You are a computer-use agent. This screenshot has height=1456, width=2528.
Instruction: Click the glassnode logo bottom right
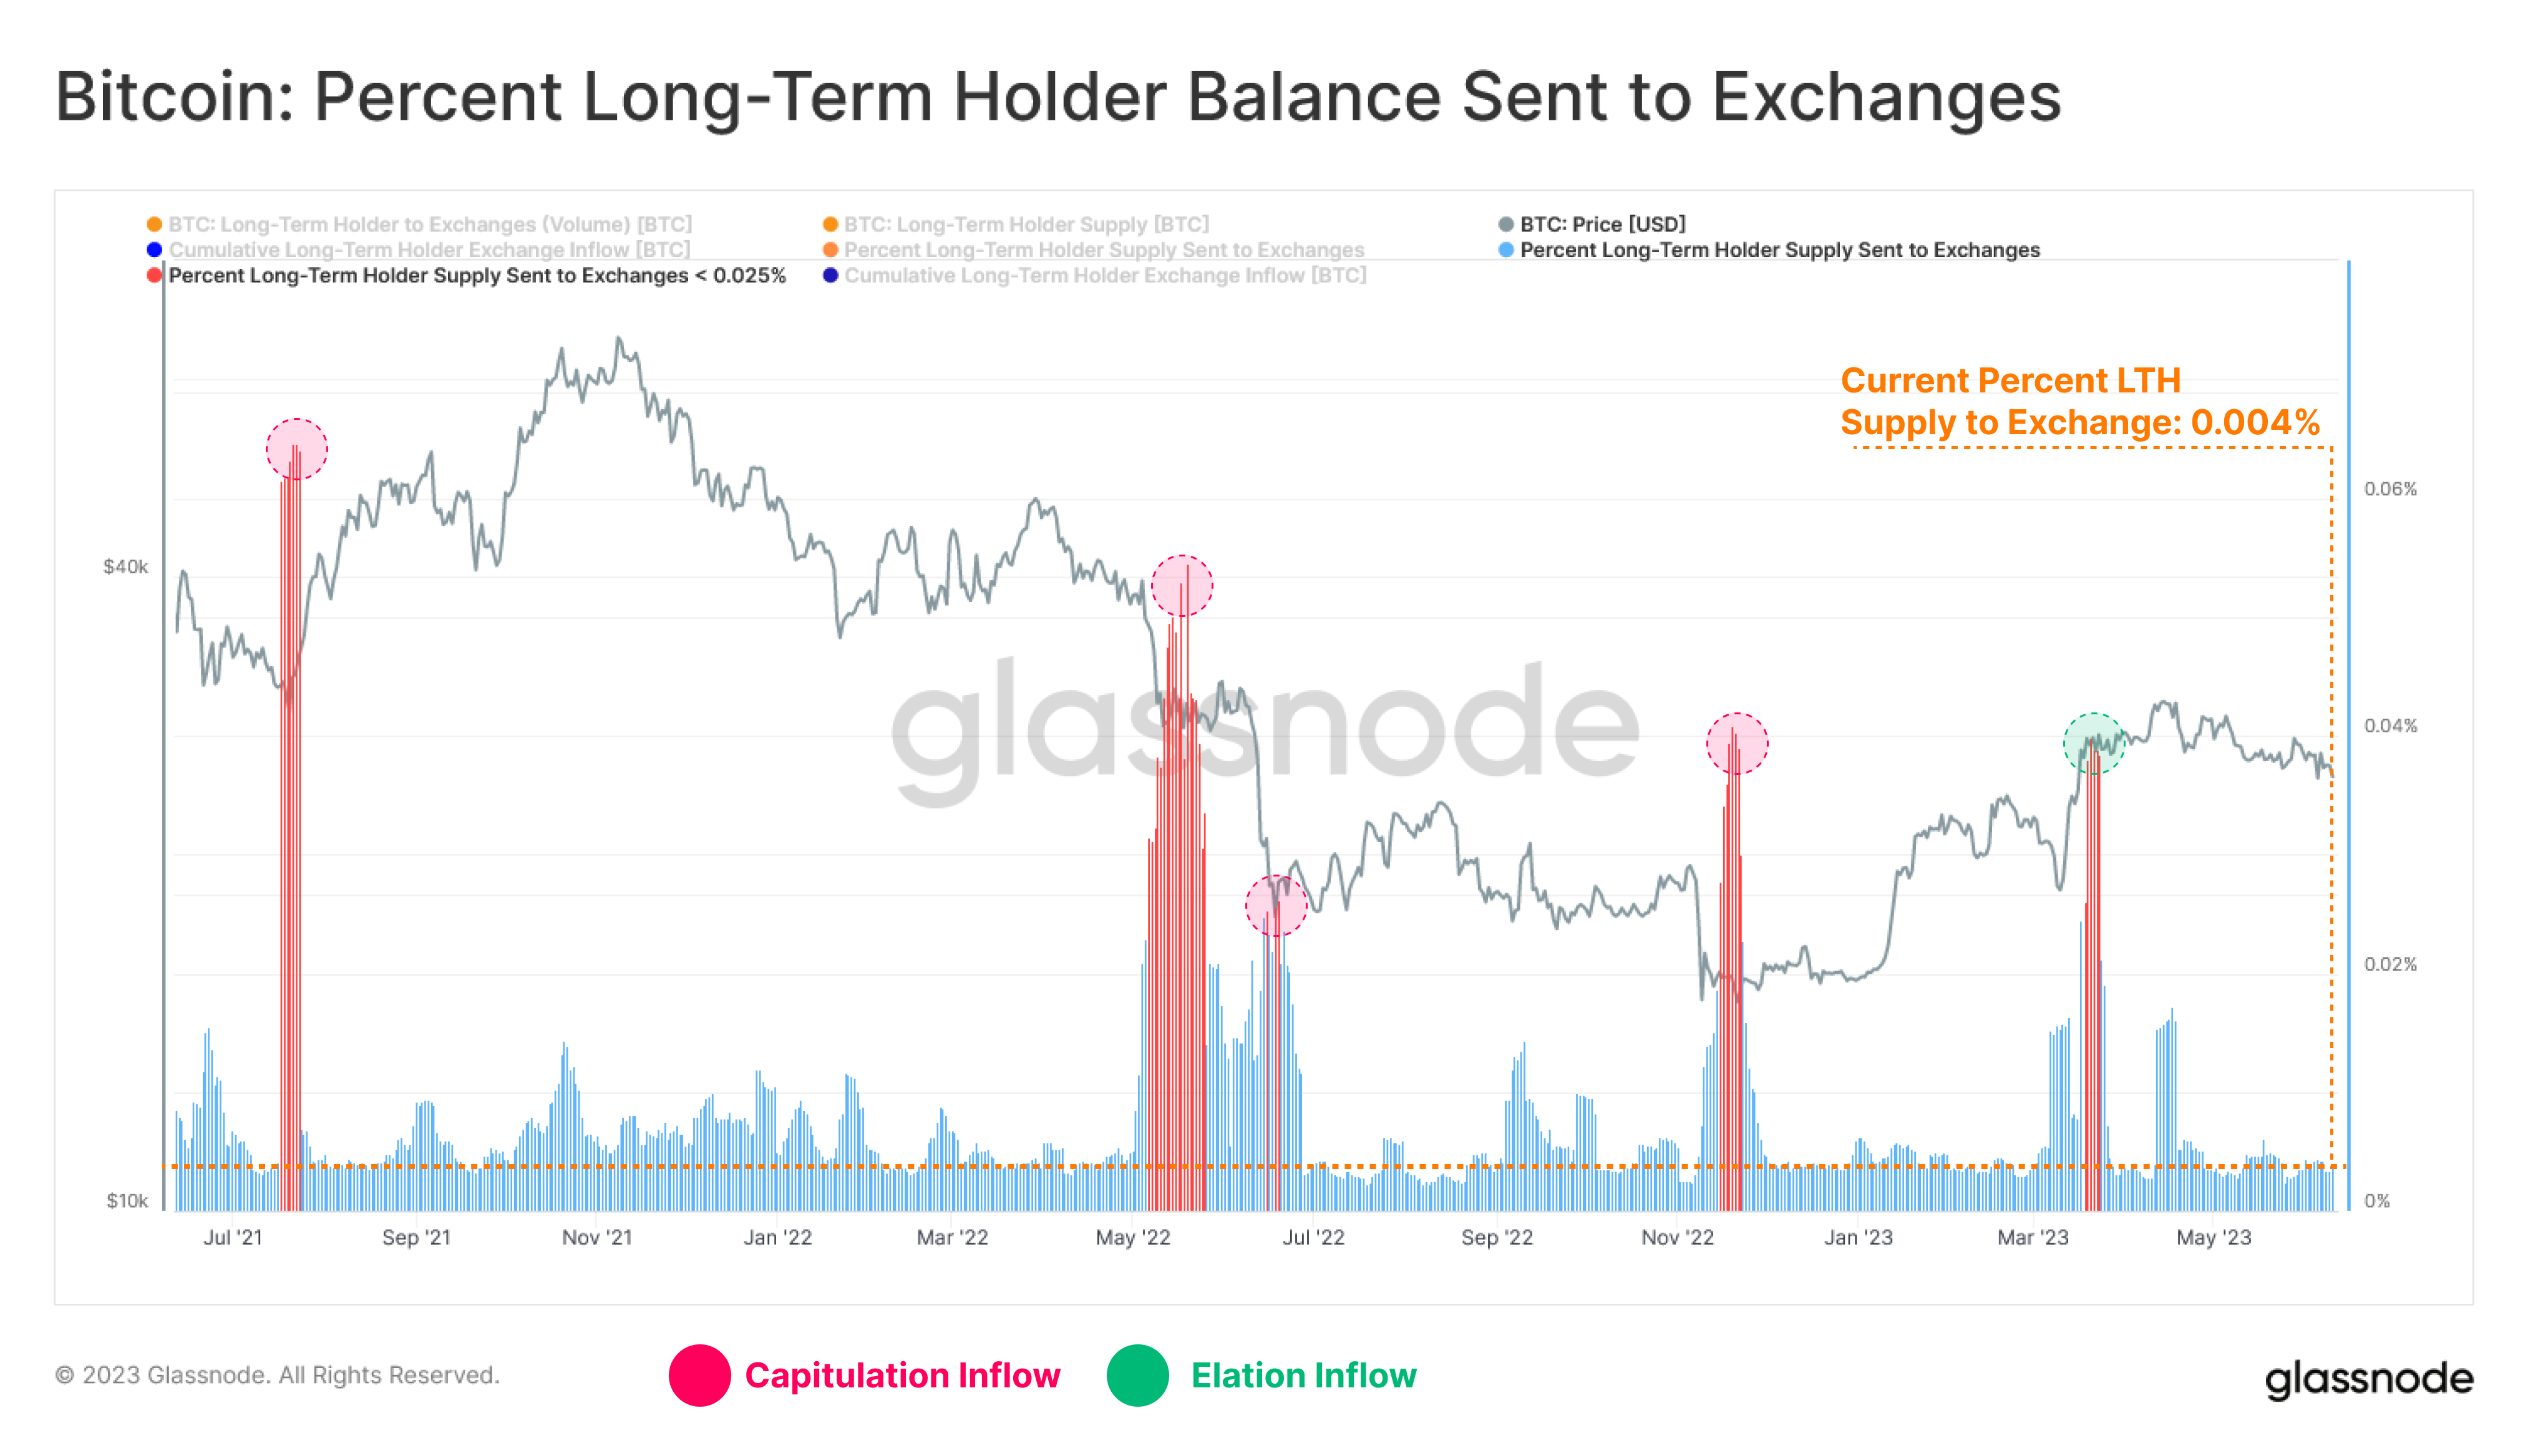(x=2368, y=1379)
